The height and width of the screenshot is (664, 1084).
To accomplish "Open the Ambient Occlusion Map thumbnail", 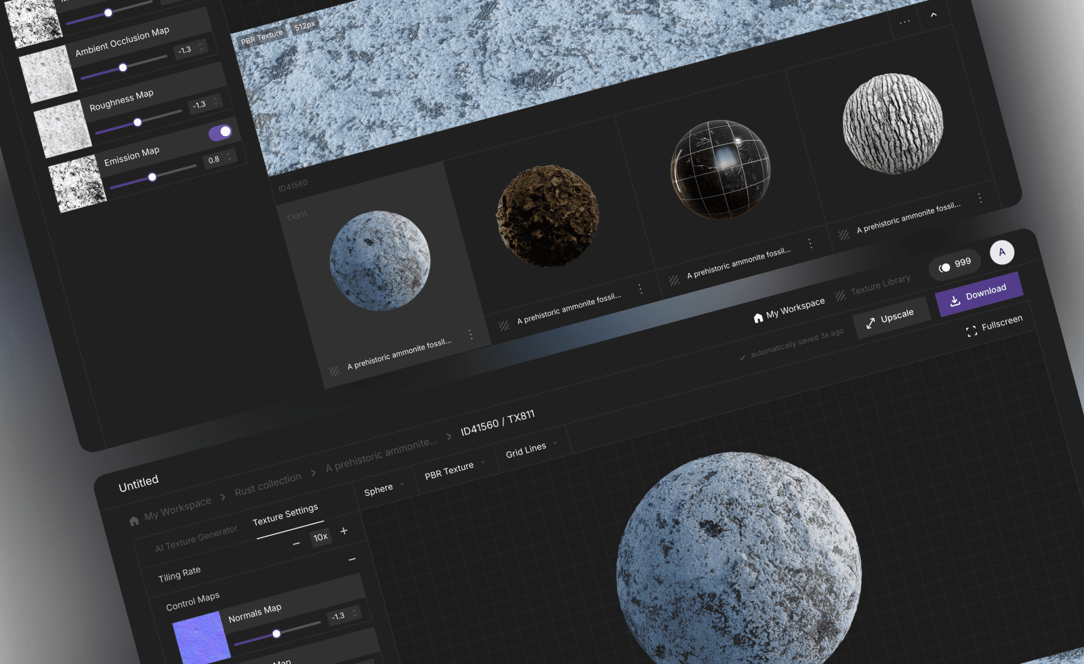I will click(48, 75).
